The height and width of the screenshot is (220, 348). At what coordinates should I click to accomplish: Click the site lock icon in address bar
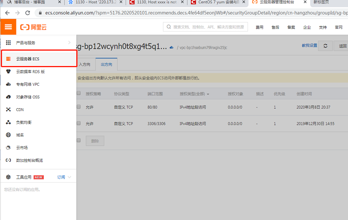[40, 13]
